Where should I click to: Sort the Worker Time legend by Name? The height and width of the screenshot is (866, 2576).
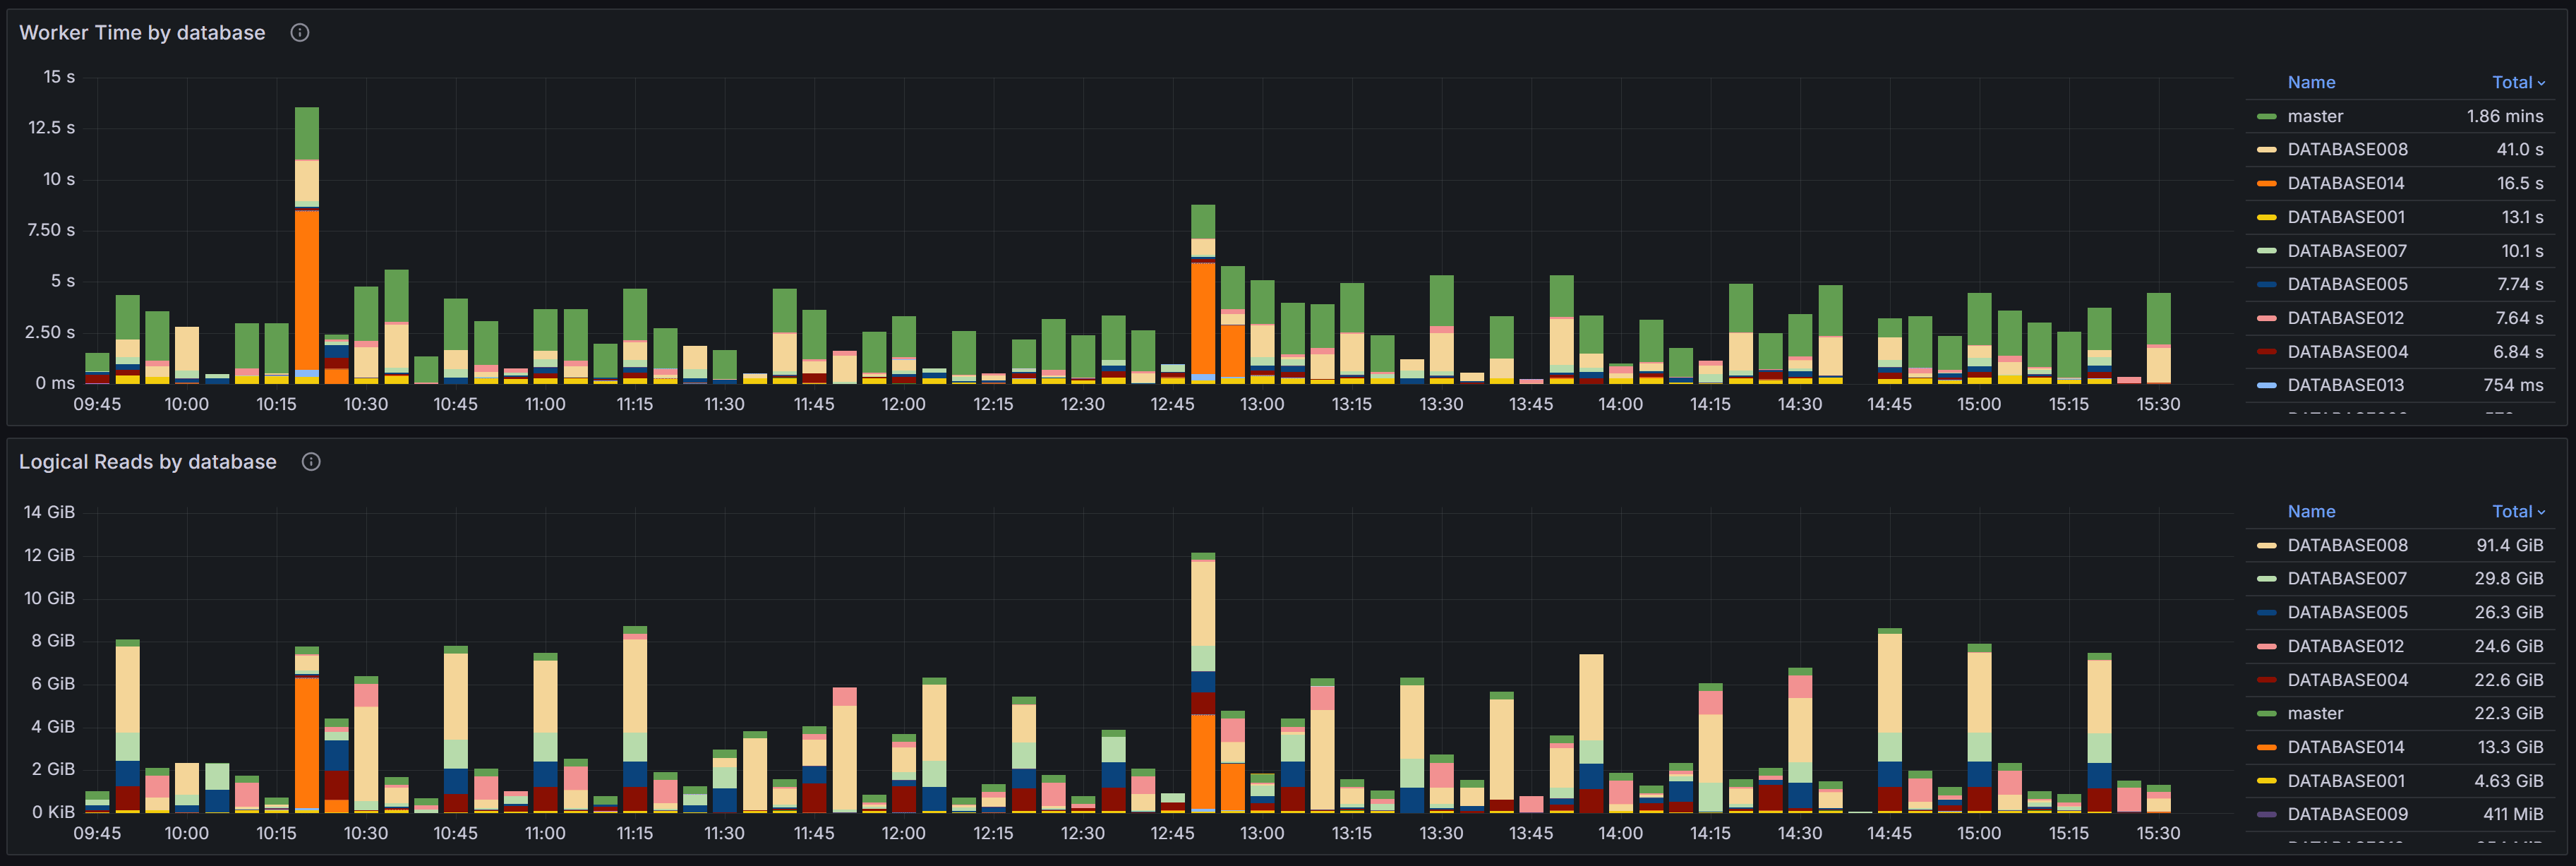coord(2311,82)
